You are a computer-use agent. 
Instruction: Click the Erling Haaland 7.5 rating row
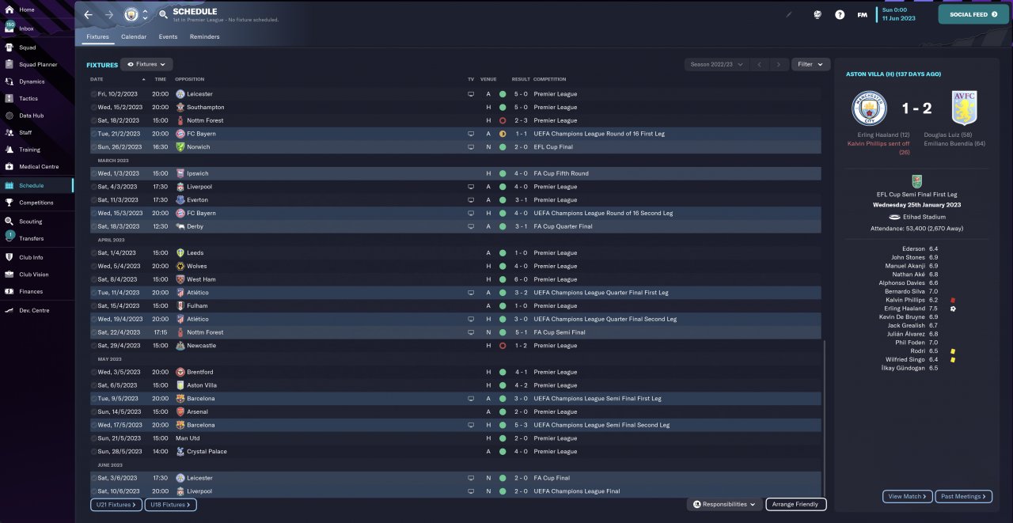click(918, 309)
